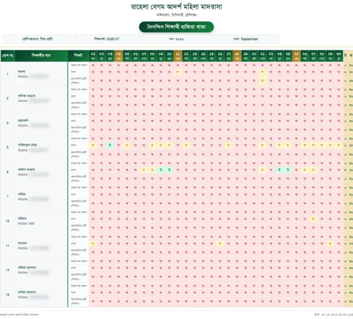Click the day ২১ column header

262,56
